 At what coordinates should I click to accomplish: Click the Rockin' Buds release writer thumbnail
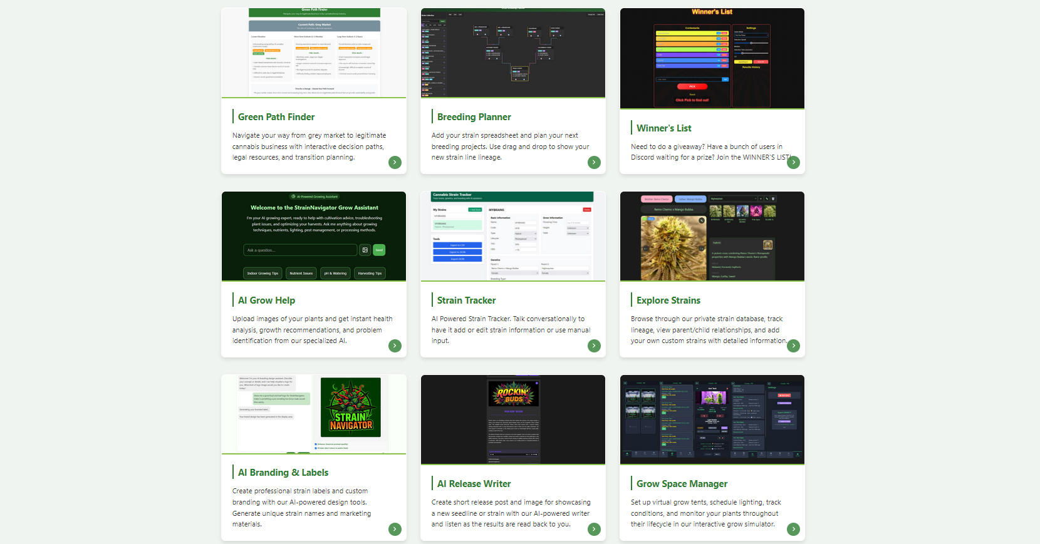point(512,419)
